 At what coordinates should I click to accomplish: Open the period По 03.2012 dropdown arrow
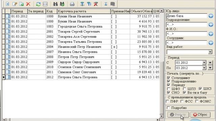point(204,68)
